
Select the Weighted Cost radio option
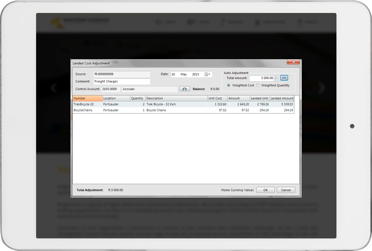coord(229,85)
